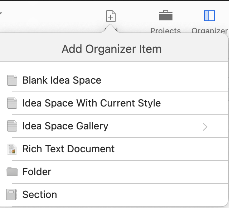Click the Idea Space Gallery page icon
This screenshot has height=208, width=229.
pyautogui.click(x=12, y=126)
